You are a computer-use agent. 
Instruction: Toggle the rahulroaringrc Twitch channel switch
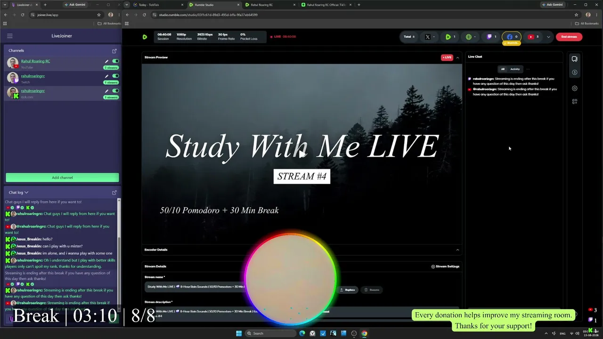pos(115,76)
